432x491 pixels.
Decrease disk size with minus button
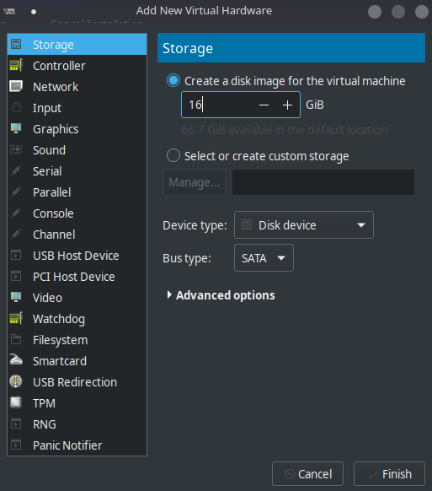pyautogui.click(x=264, y=105)
